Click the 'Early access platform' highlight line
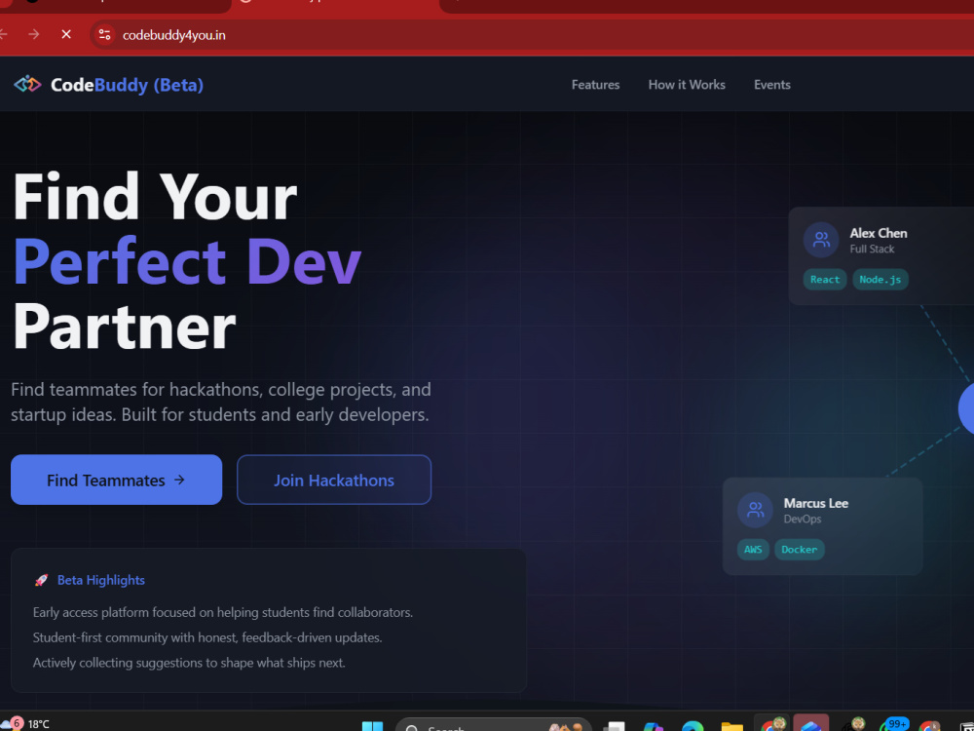 222,612
